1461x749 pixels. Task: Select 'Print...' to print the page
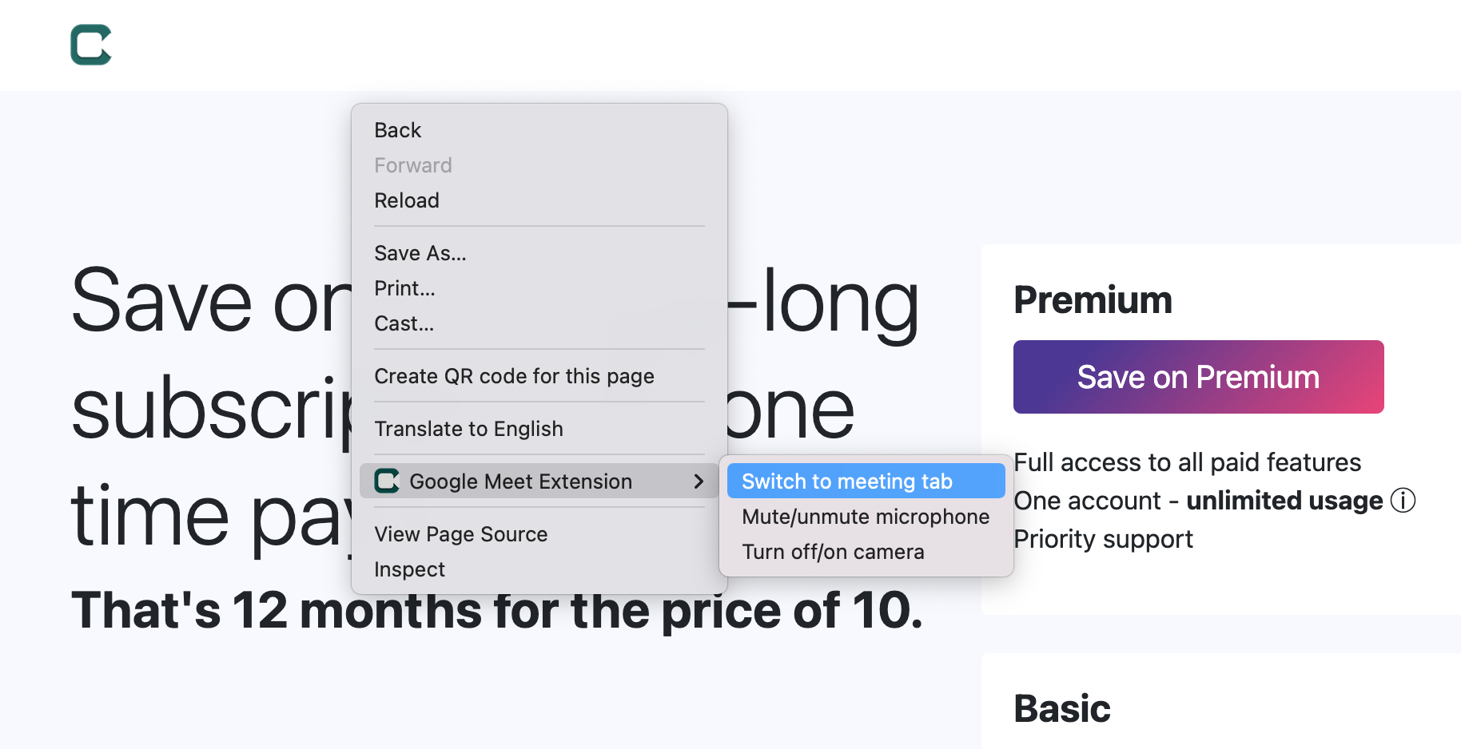point(404,288)
